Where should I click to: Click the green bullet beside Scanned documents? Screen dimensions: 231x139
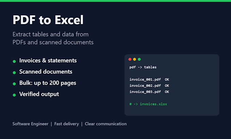click(14, 72)
